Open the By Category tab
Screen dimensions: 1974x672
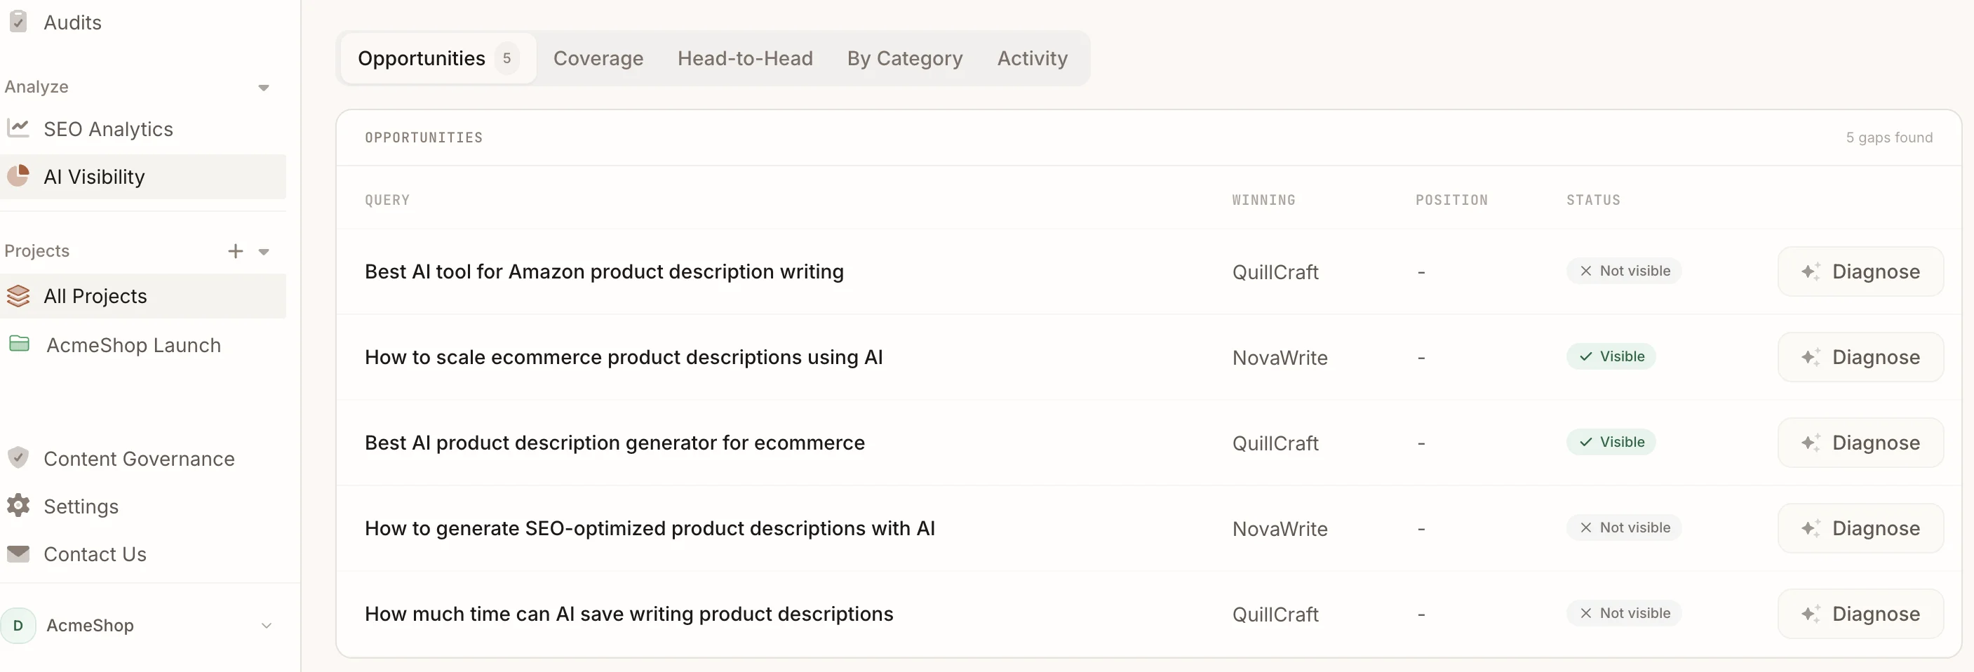point(904,58)
